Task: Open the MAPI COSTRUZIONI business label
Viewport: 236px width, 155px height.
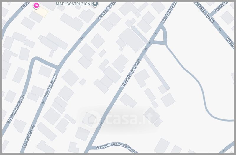Action: point(73,4)
